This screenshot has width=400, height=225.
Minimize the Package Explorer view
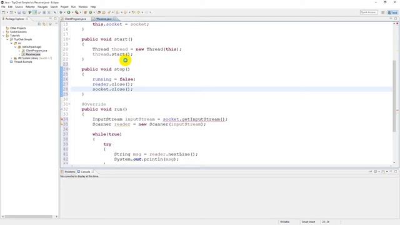(51, 19)
